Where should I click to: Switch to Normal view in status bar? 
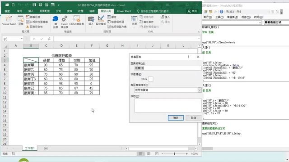pos(140,154)
